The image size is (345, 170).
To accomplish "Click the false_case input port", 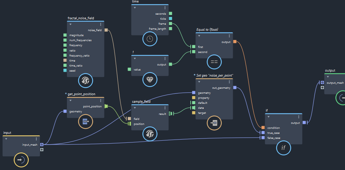I will coord(263,138).
